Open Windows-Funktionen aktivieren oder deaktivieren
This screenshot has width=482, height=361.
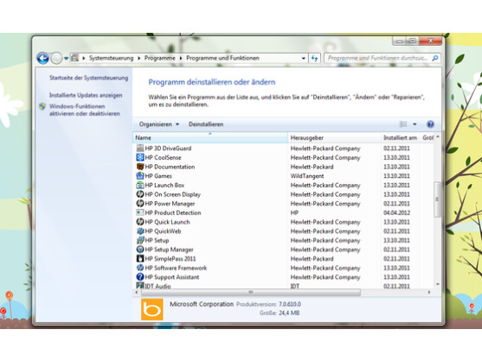pos(85,110)
